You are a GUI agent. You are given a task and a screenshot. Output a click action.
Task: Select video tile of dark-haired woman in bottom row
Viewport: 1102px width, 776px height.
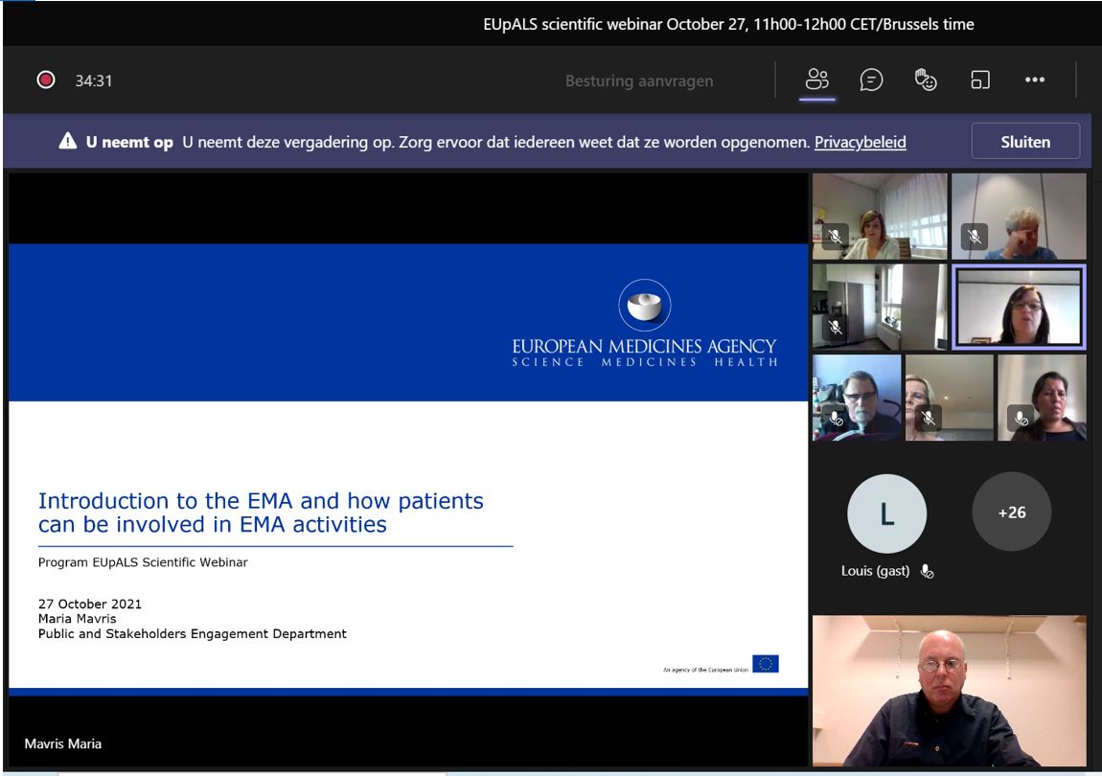point(1042,398)
